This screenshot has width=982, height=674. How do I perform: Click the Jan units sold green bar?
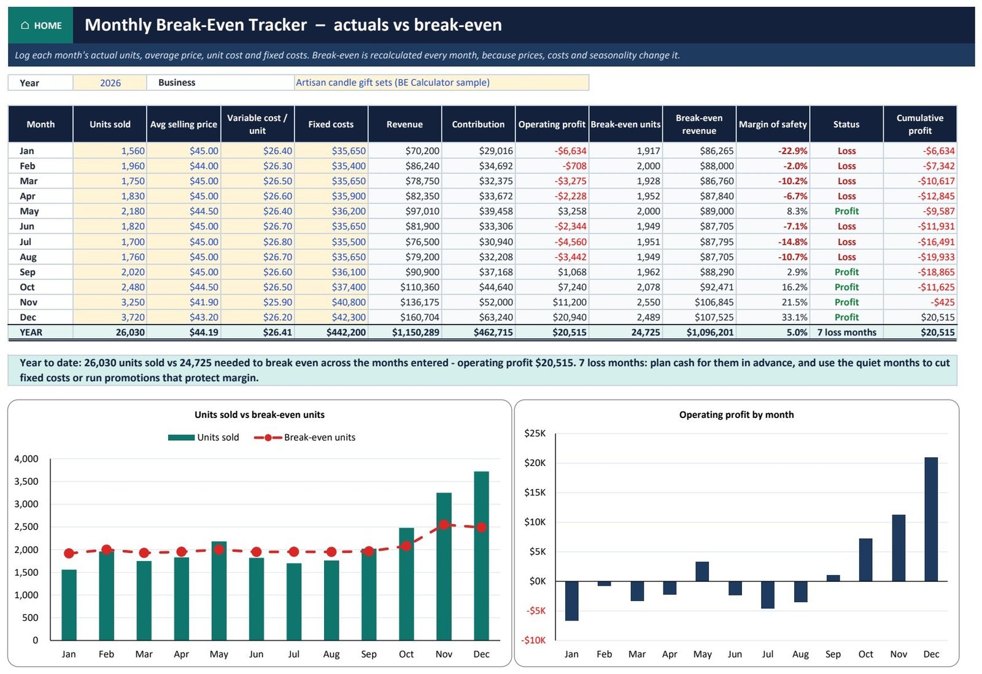click(x=69, y=605)
